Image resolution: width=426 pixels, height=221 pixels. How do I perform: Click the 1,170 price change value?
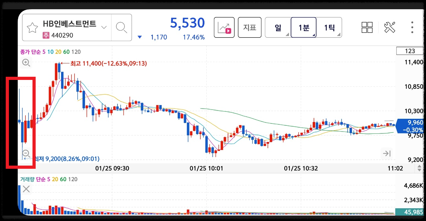(x=159, y=37)
